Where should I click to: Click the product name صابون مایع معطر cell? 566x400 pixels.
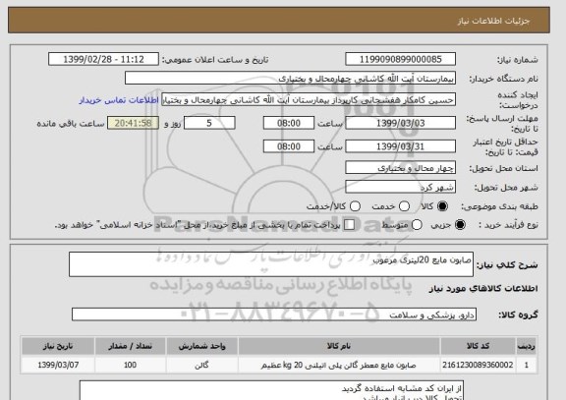(x=339, y=365)
